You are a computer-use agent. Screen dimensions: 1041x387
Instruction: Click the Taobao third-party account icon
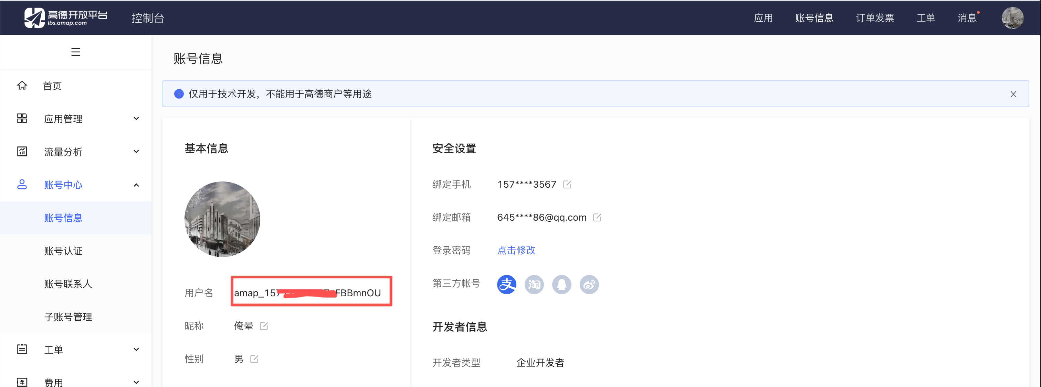[x=534, y=285]
